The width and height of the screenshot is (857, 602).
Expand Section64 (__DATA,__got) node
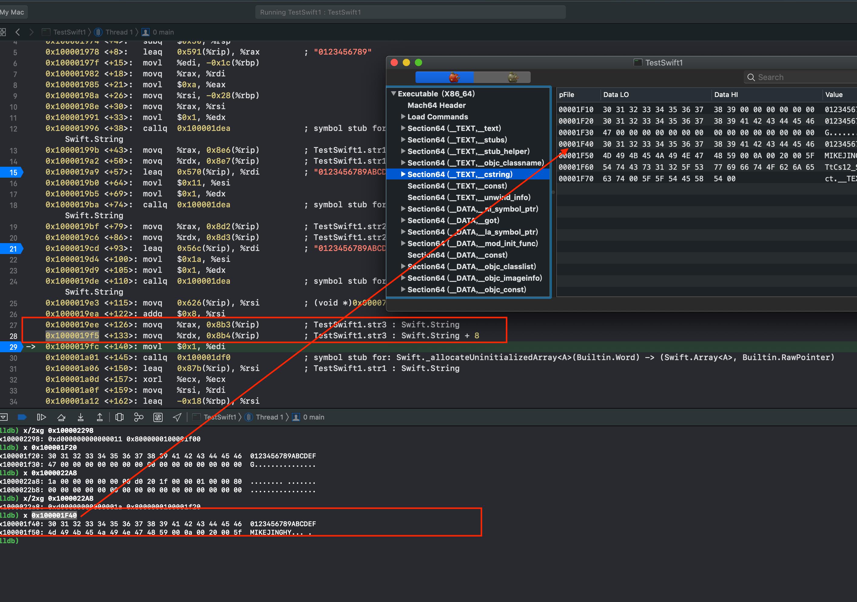tap(403, 220)
